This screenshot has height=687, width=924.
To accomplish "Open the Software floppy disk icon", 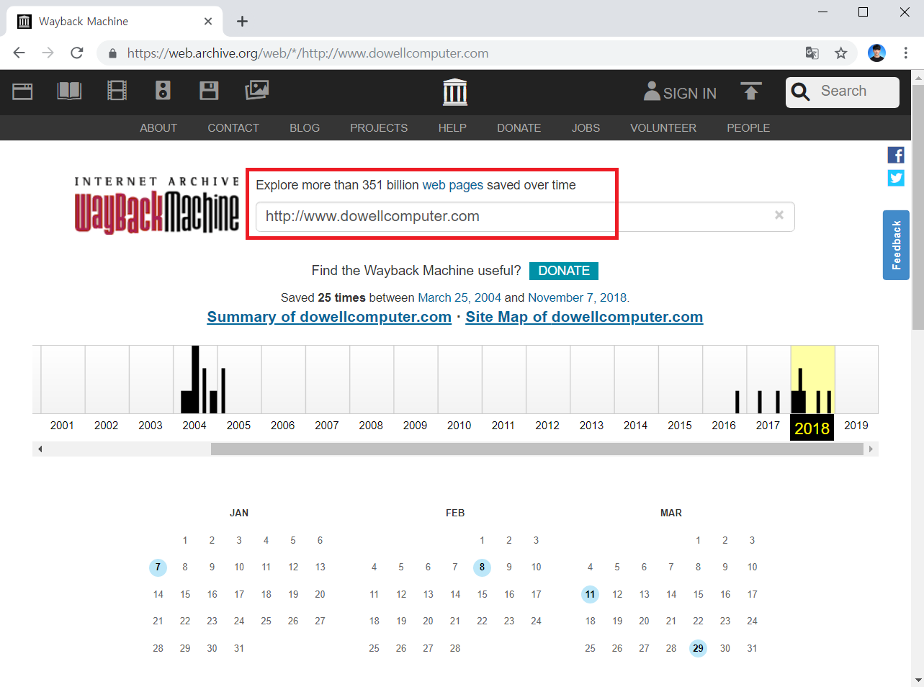I will pyautogui.click(x=209, y=91).
